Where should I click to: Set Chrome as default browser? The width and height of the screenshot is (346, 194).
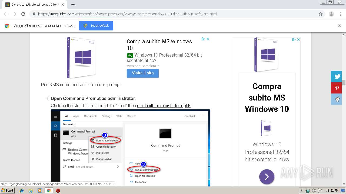(96, 26)
